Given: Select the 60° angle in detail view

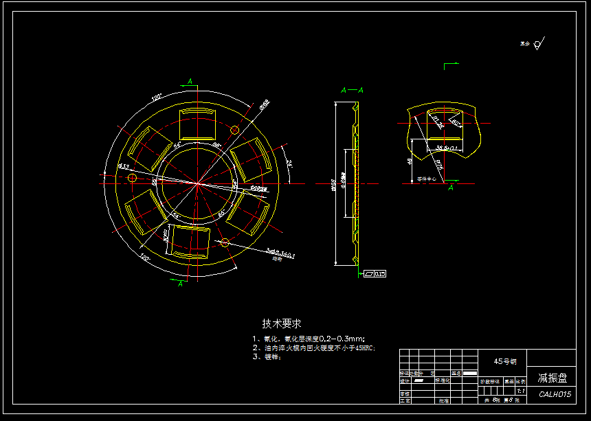Looking at the screenshot, I should 456,123.
